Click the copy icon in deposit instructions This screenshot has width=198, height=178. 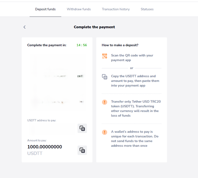click(x=105, y=77)
